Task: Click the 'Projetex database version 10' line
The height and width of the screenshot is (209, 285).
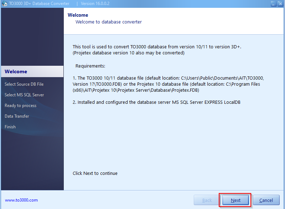Action: (129, 53)
